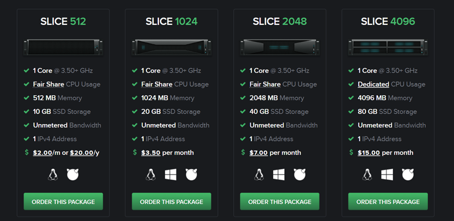Select the Windows icon under Slice 1024
The image size is (454, 221).
point(171,175)
